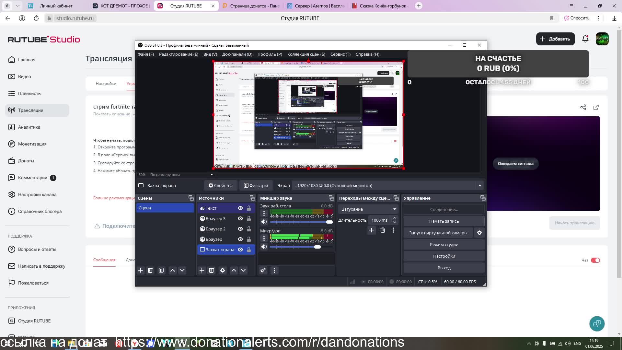Viewport: 622px width, 350px height.
Task: Turn off the Чат toggle switch
Action: 595,260
